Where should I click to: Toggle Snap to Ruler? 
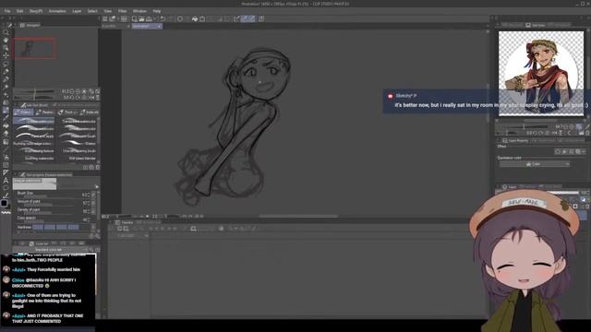(x=236, y=18)
